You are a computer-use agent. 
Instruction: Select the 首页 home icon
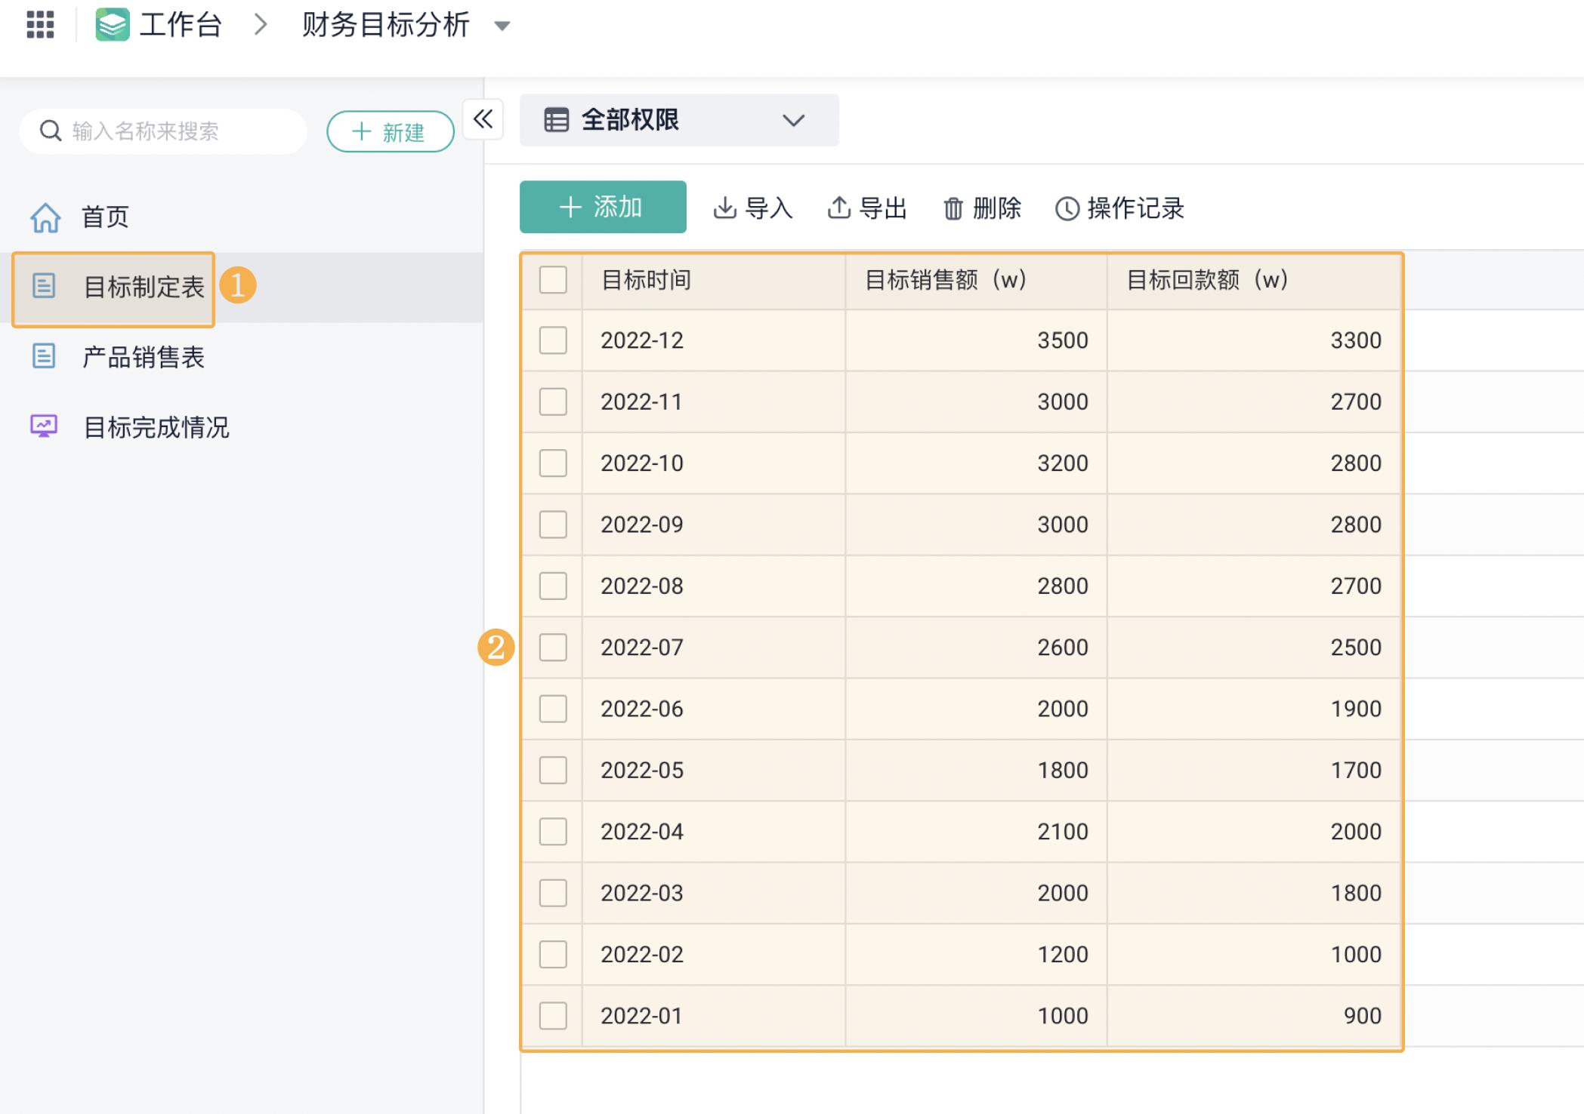(46, 217)
